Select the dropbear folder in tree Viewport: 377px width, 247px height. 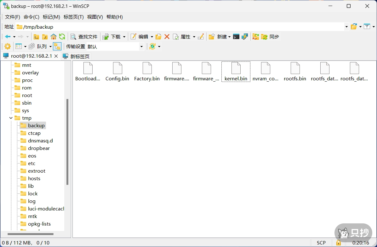pyautogui.click(x=39, y=148)
